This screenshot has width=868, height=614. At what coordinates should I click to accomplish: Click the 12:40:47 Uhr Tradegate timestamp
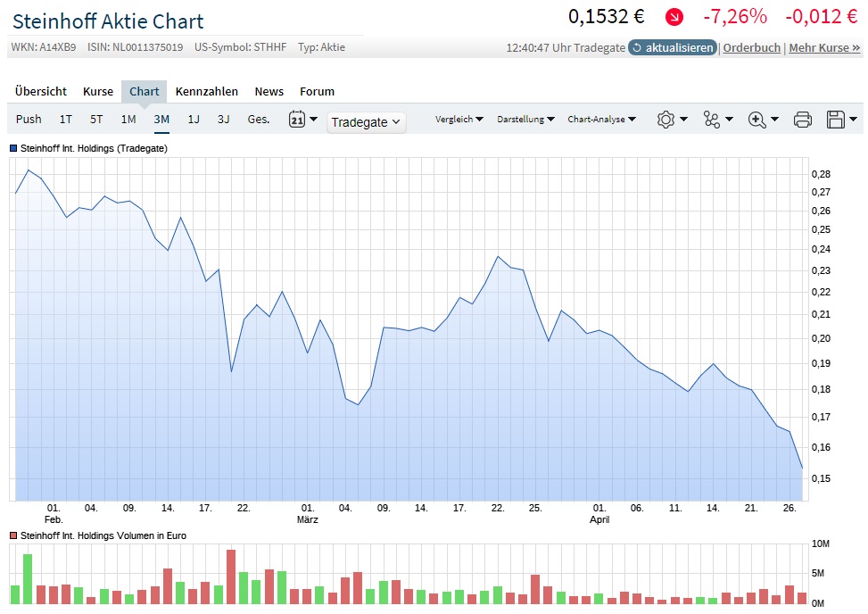pos(566,47)
